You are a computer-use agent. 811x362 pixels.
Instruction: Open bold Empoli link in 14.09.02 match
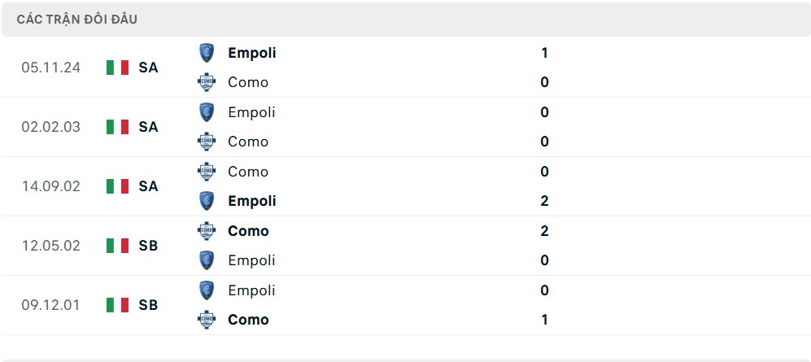(252, 202)
